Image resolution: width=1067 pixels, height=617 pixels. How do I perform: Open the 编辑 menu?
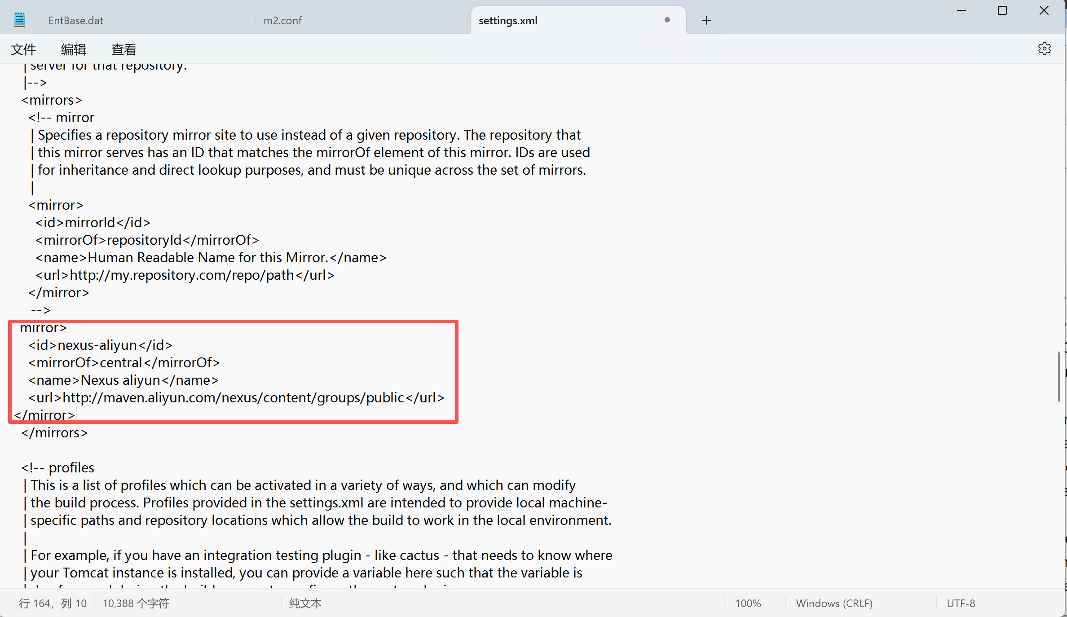pos(74,49)
